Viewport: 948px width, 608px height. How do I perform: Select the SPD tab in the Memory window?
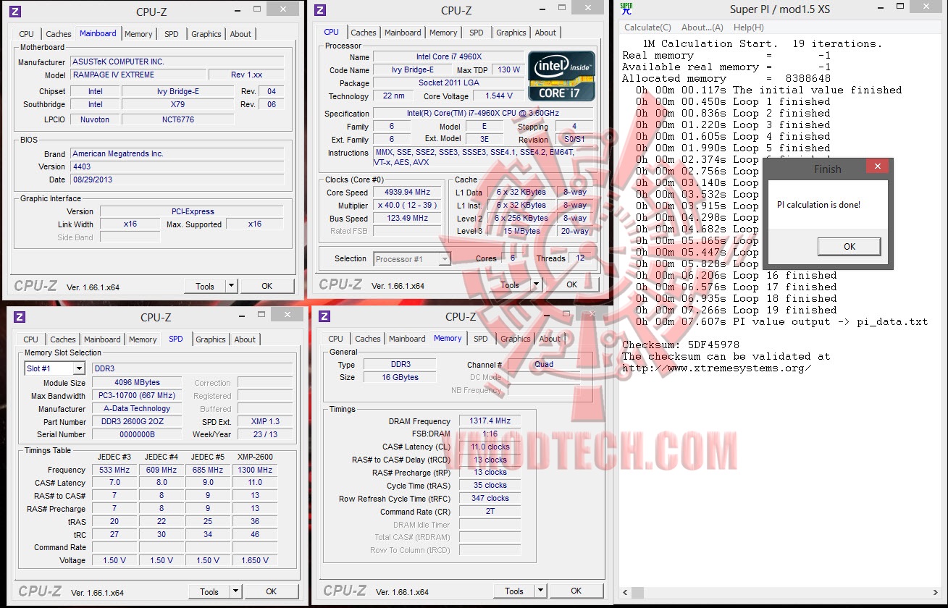pyautogui.click(x=481, y=339)
